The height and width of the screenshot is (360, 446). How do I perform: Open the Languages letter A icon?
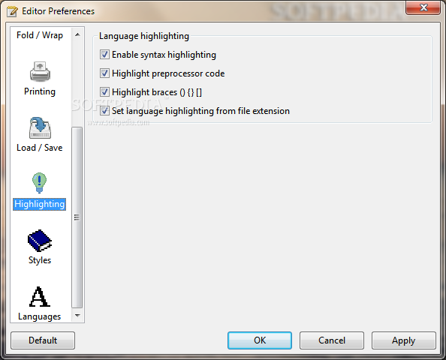click(40, 297)
